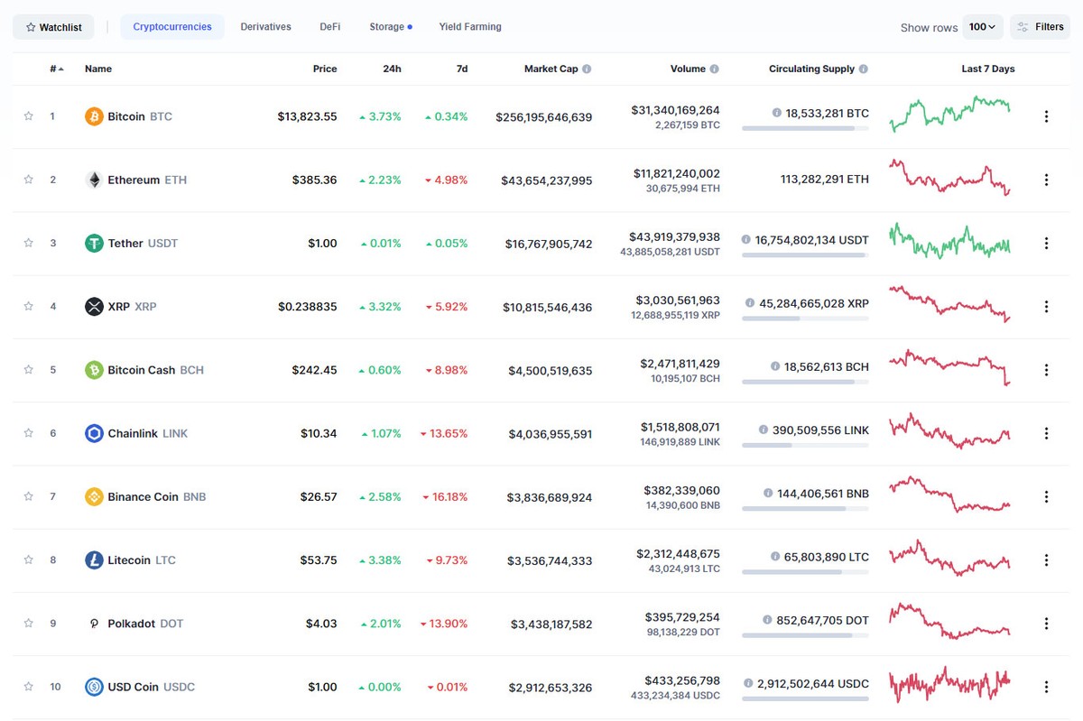
Task: Open the Filters panel
Action: coord(1040,26)
